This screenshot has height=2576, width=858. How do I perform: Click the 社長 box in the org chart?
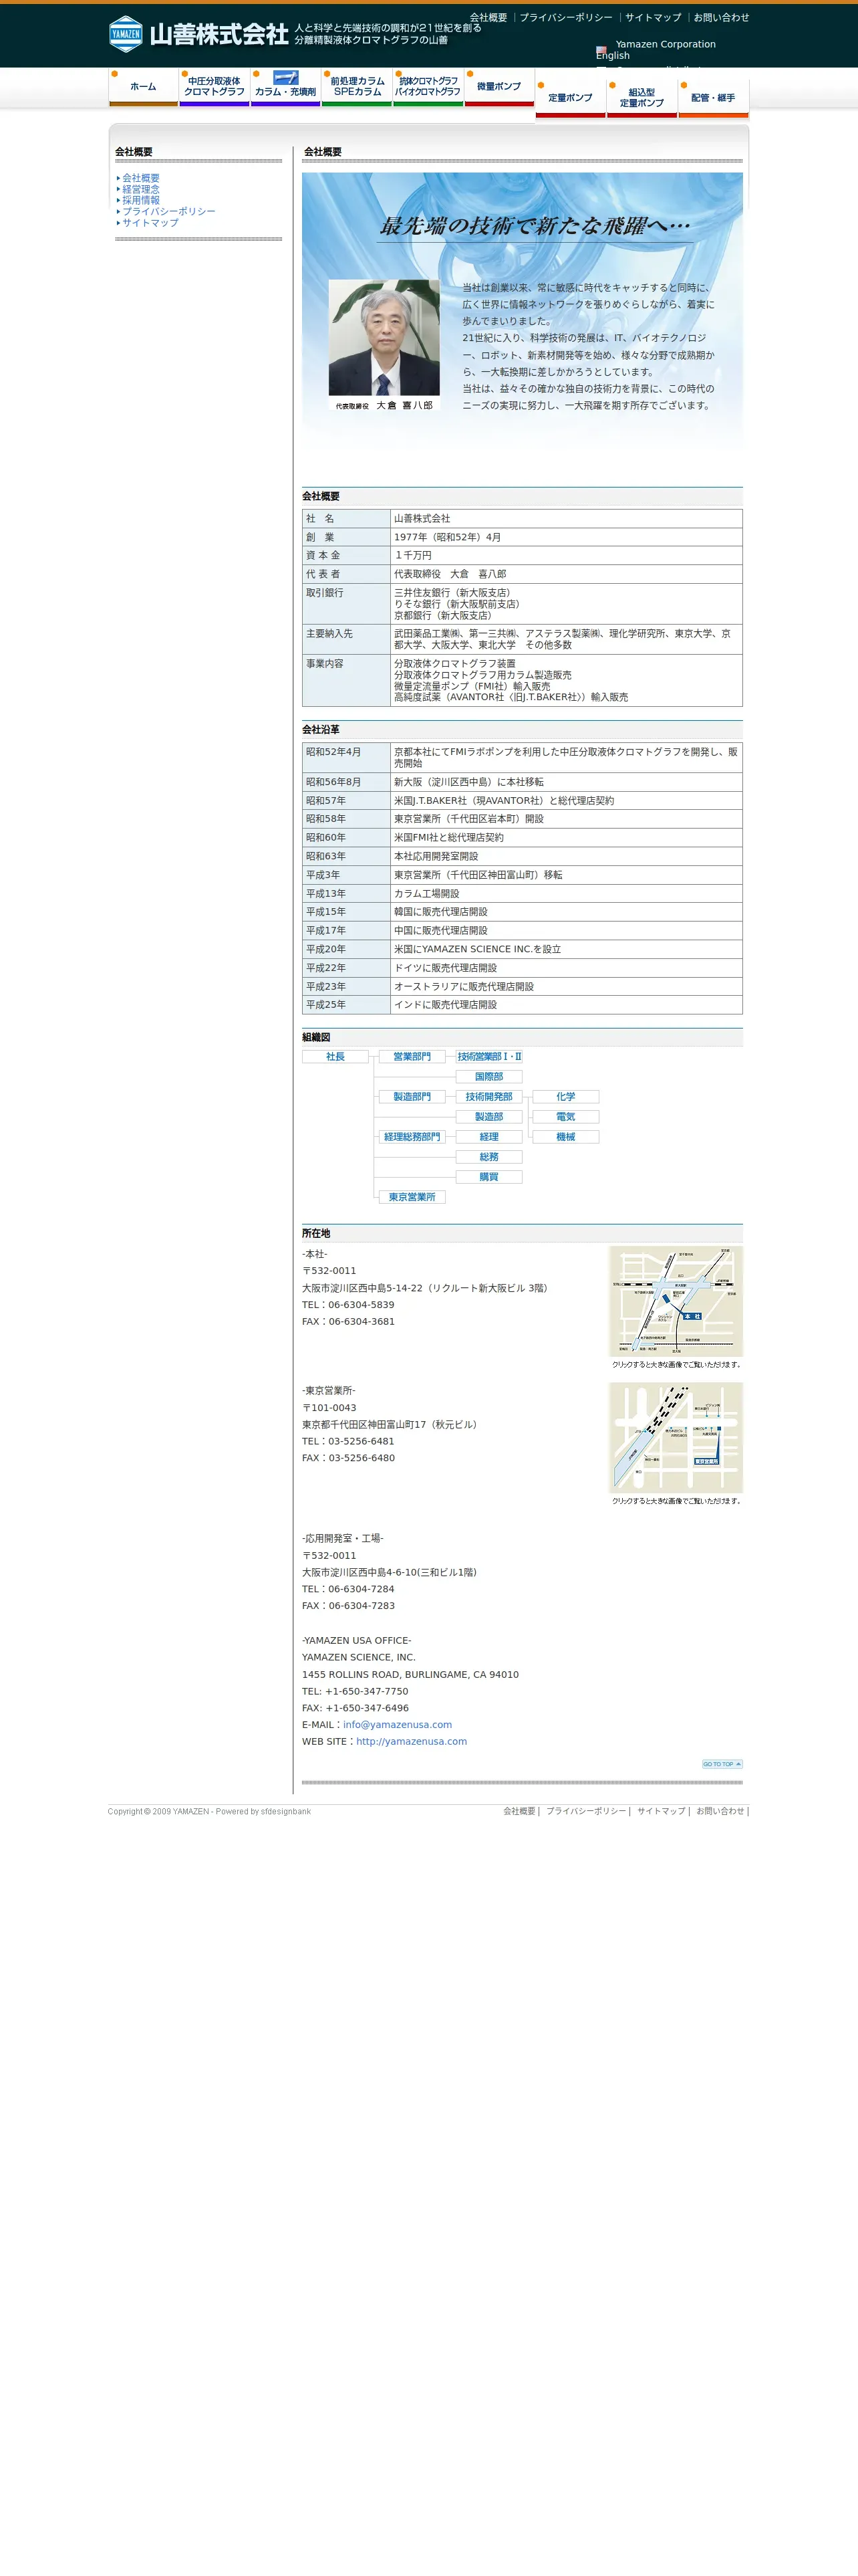tap(335, 1057)
